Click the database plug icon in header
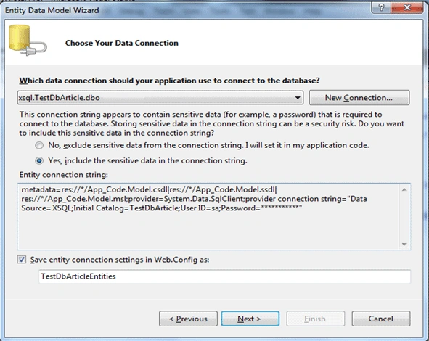The image size is (429, 341). click(28, 41)
